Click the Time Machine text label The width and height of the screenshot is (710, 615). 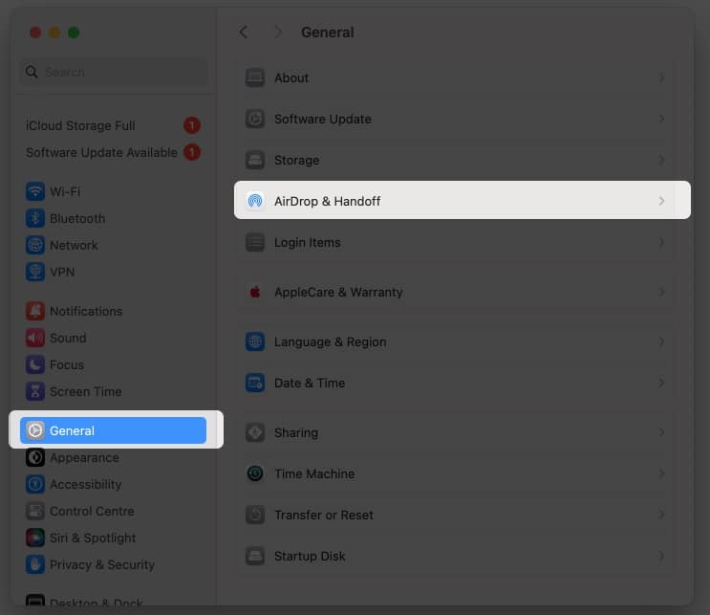point(314,473)
